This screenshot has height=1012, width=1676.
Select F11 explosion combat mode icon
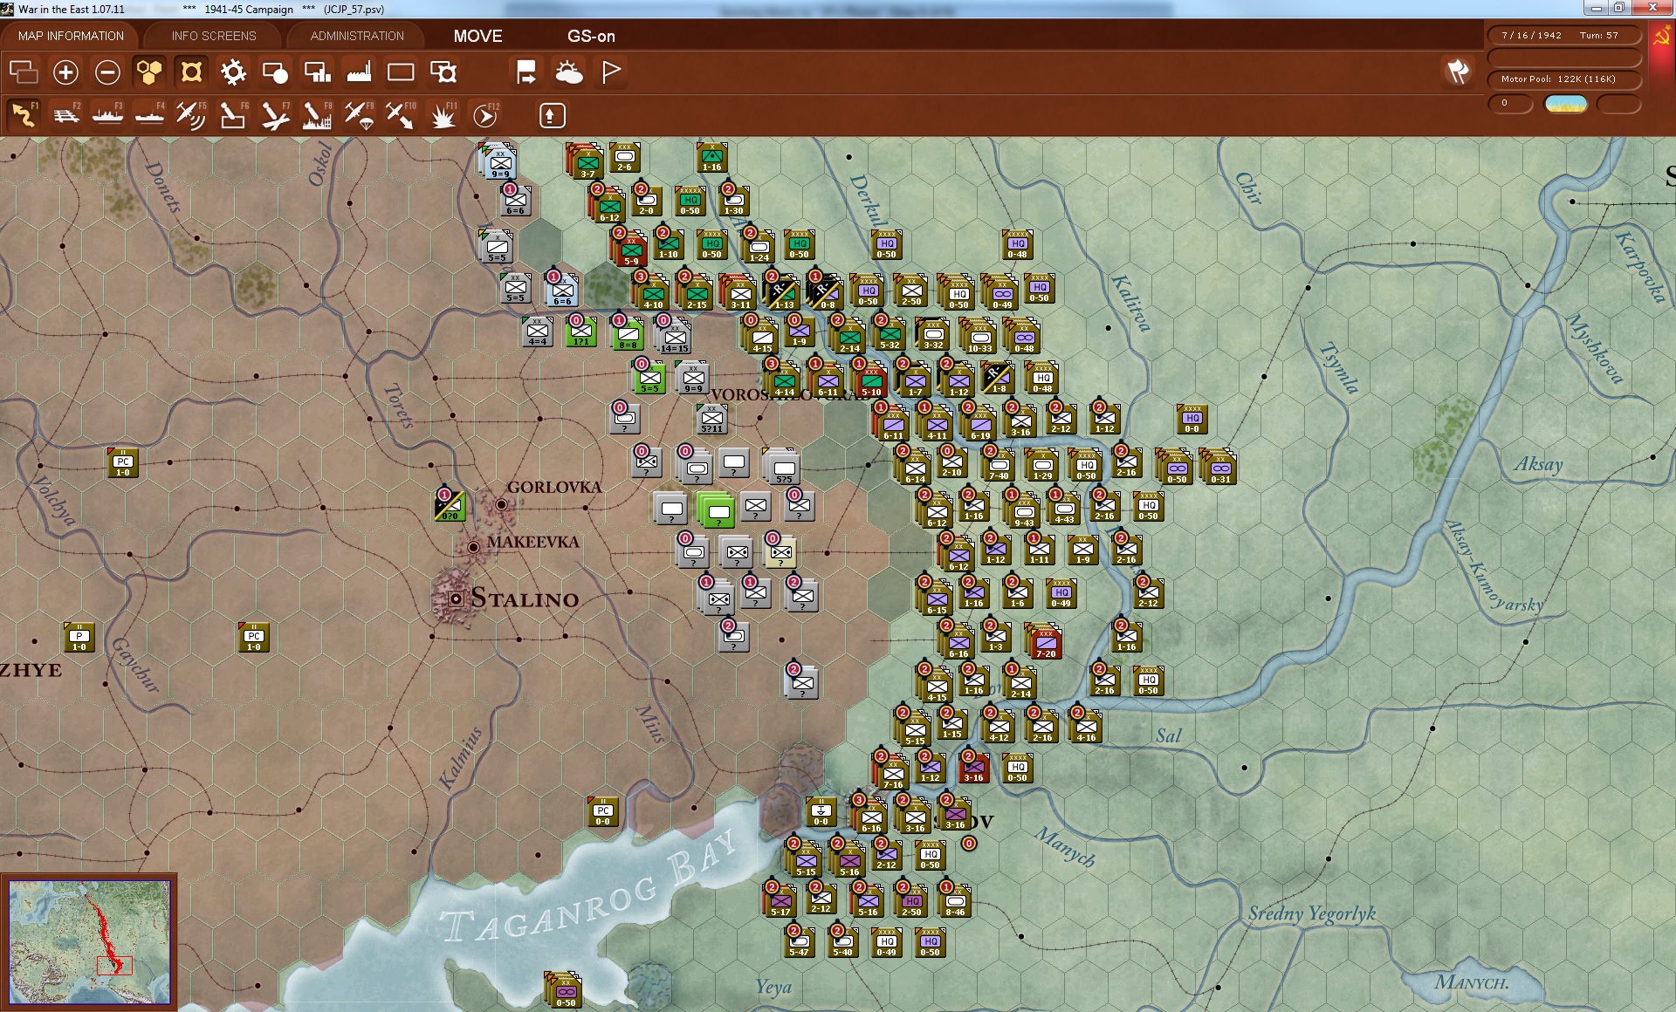pos(443,114)
